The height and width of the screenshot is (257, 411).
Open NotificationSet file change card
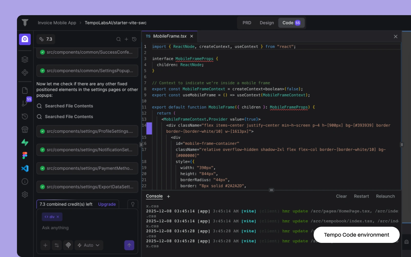click(x=87, y=150)
